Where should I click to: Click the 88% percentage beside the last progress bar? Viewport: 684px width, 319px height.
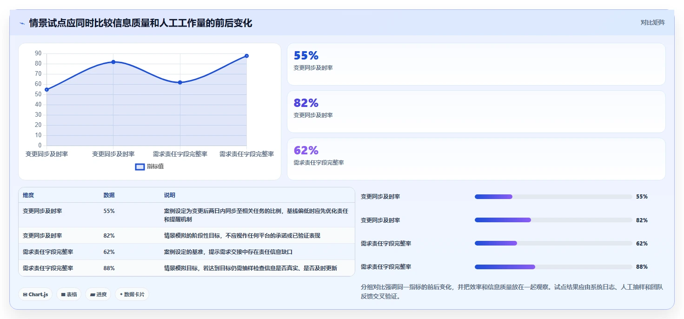642,267
